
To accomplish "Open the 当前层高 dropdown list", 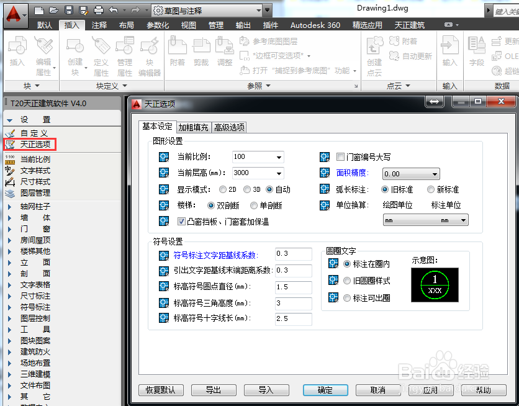I will [279, 173].
